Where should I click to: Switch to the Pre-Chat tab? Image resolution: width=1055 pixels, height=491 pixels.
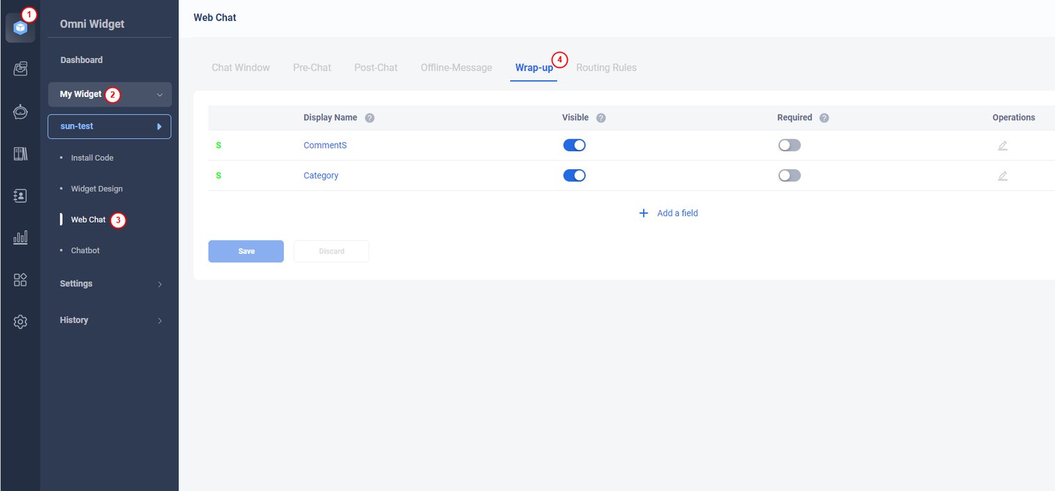coord(312,68)
